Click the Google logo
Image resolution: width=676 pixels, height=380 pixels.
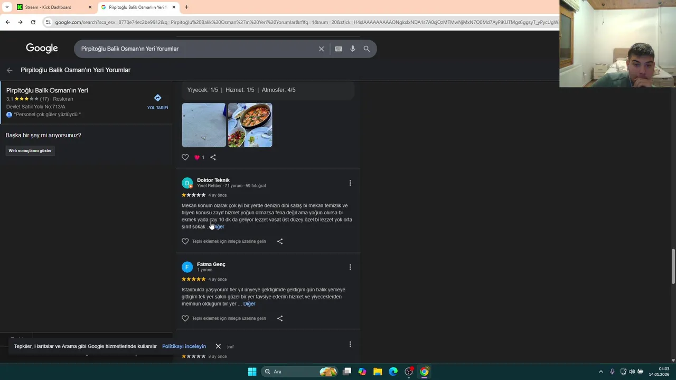[x=42, y=48]
